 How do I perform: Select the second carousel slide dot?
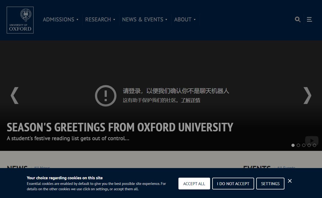298,145
